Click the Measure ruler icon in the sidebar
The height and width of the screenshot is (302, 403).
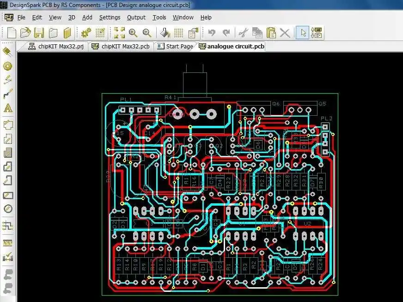[x=7, y=242]
